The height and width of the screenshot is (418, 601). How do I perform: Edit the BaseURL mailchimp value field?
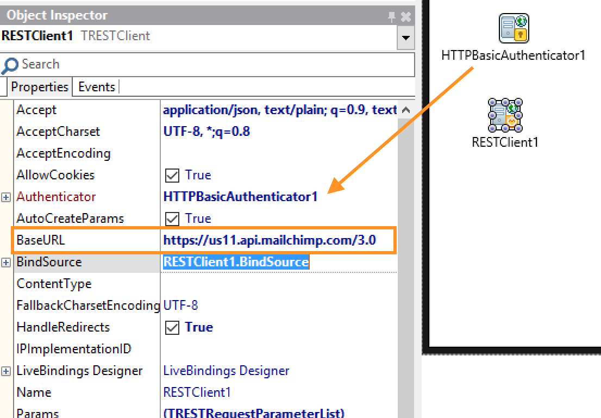270,240
